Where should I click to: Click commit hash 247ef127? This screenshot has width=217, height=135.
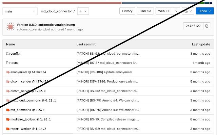[193, 26]
